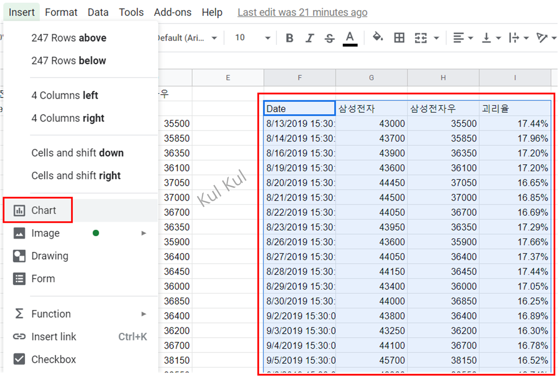
Task: Click cell with date 8/13/2019 15:30
Action: pos(300,123)
